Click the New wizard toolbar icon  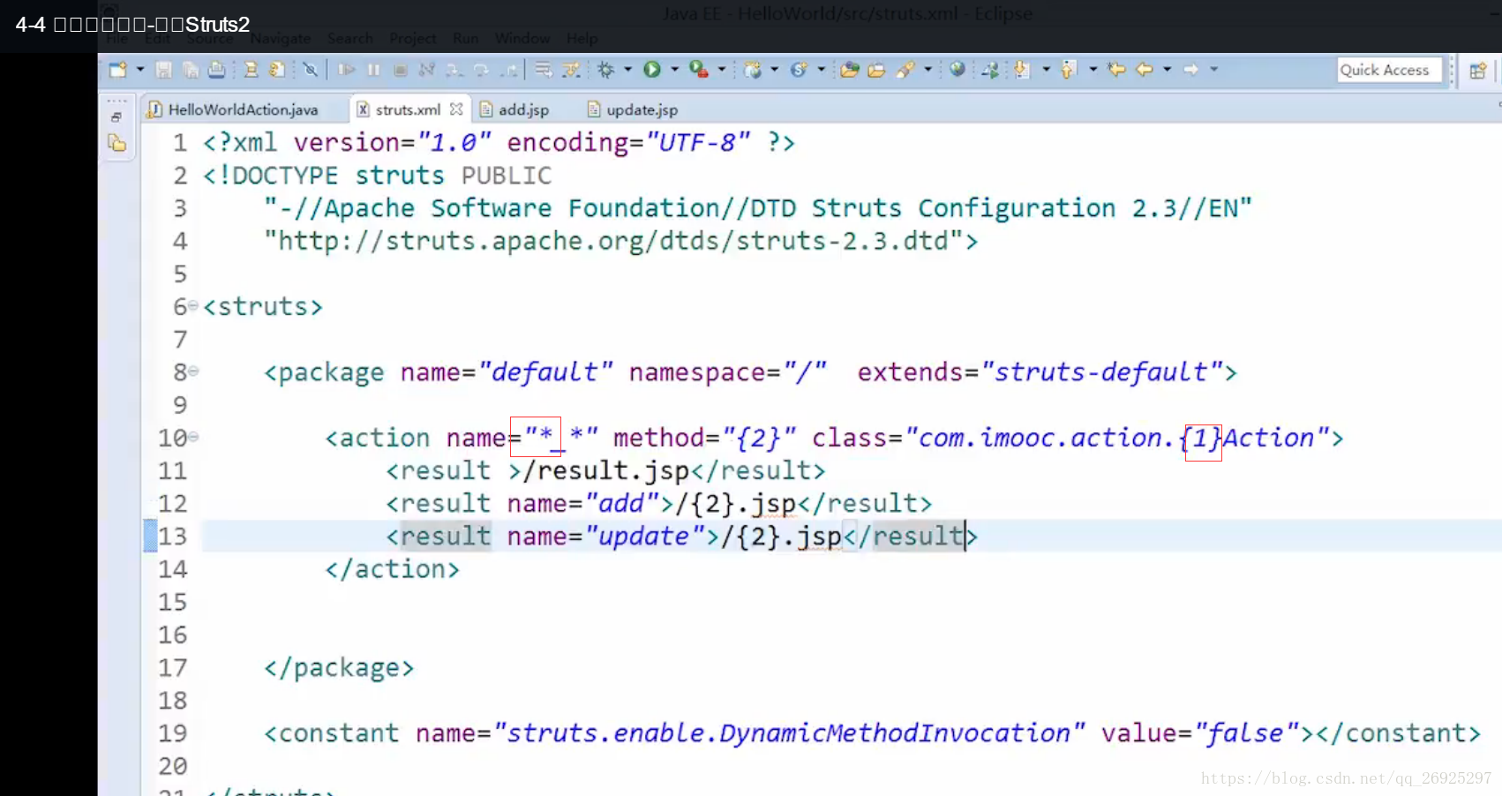117,69
